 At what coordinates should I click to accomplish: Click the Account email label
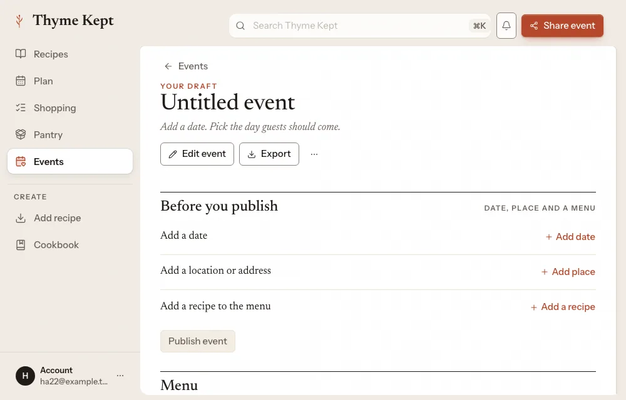(x=74, y=382)
